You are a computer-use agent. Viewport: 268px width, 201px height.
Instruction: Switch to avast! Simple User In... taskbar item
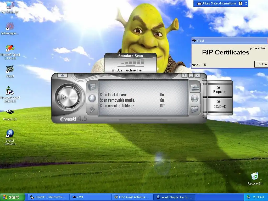pyautogui.click(x=174, y=197)
